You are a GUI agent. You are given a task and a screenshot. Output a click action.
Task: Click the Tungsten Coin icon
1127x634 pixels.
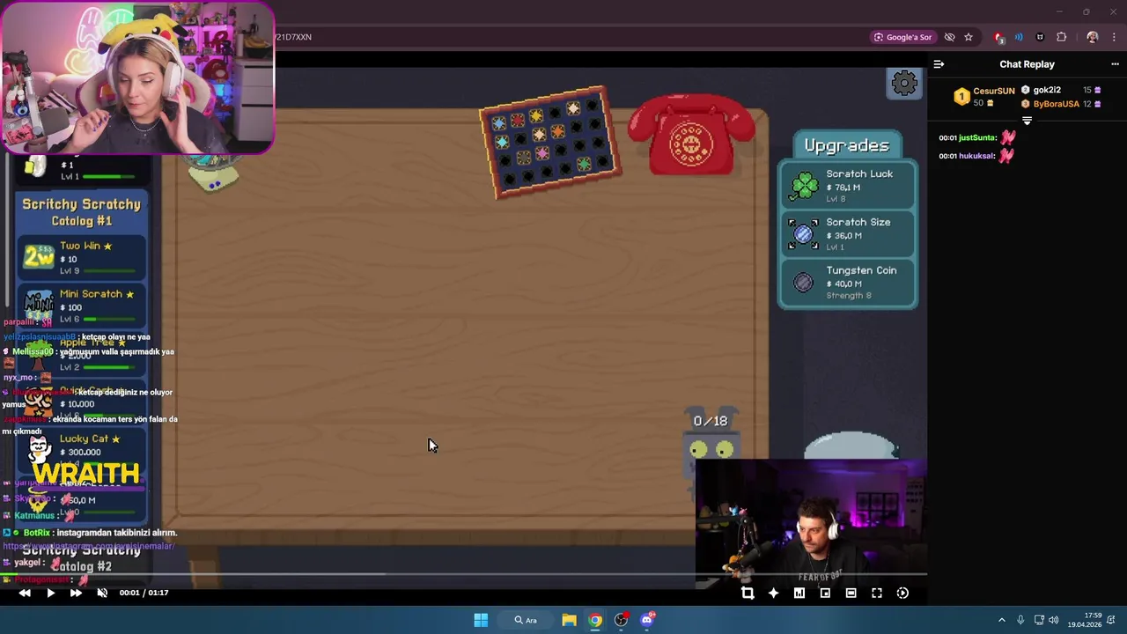803,282
